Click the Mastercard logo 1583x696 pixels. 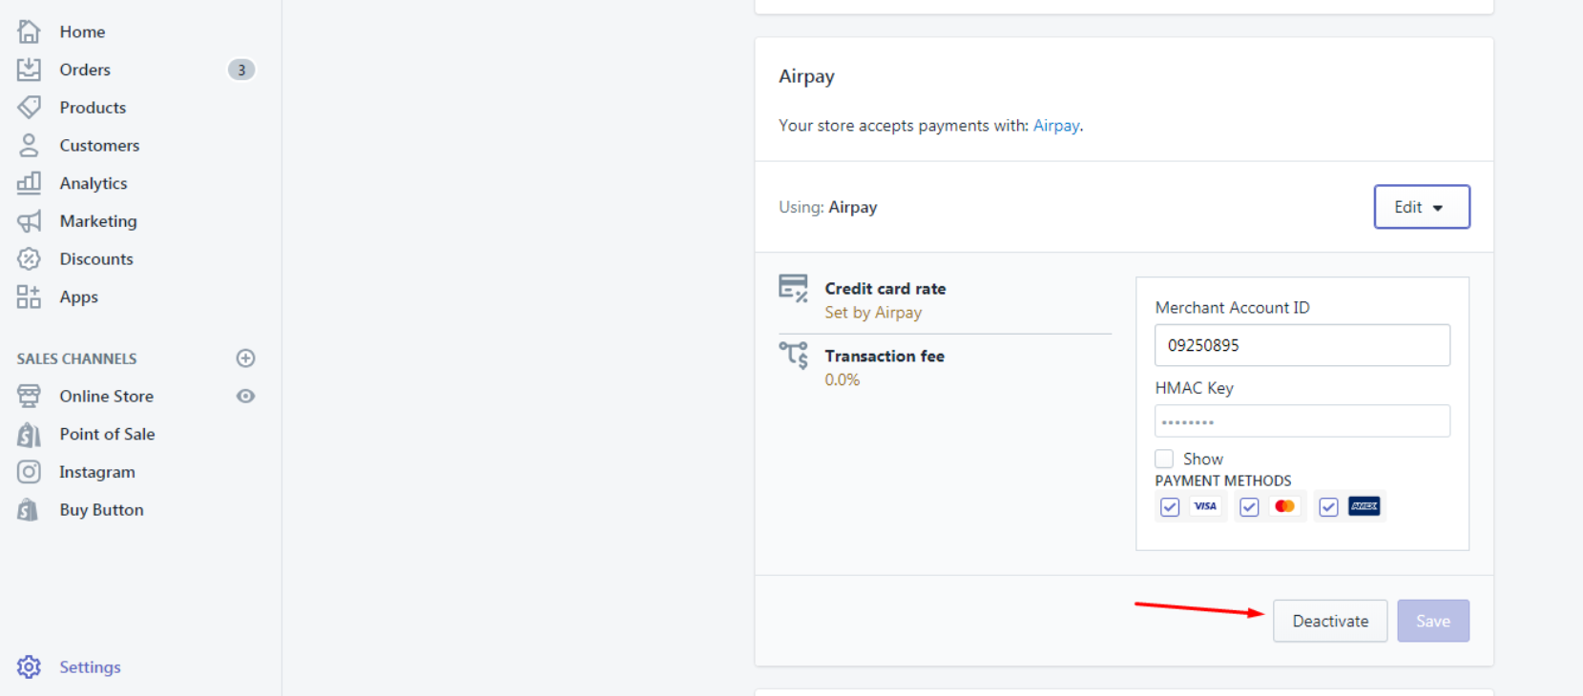pyautogui.click(x=1285, y=506)
